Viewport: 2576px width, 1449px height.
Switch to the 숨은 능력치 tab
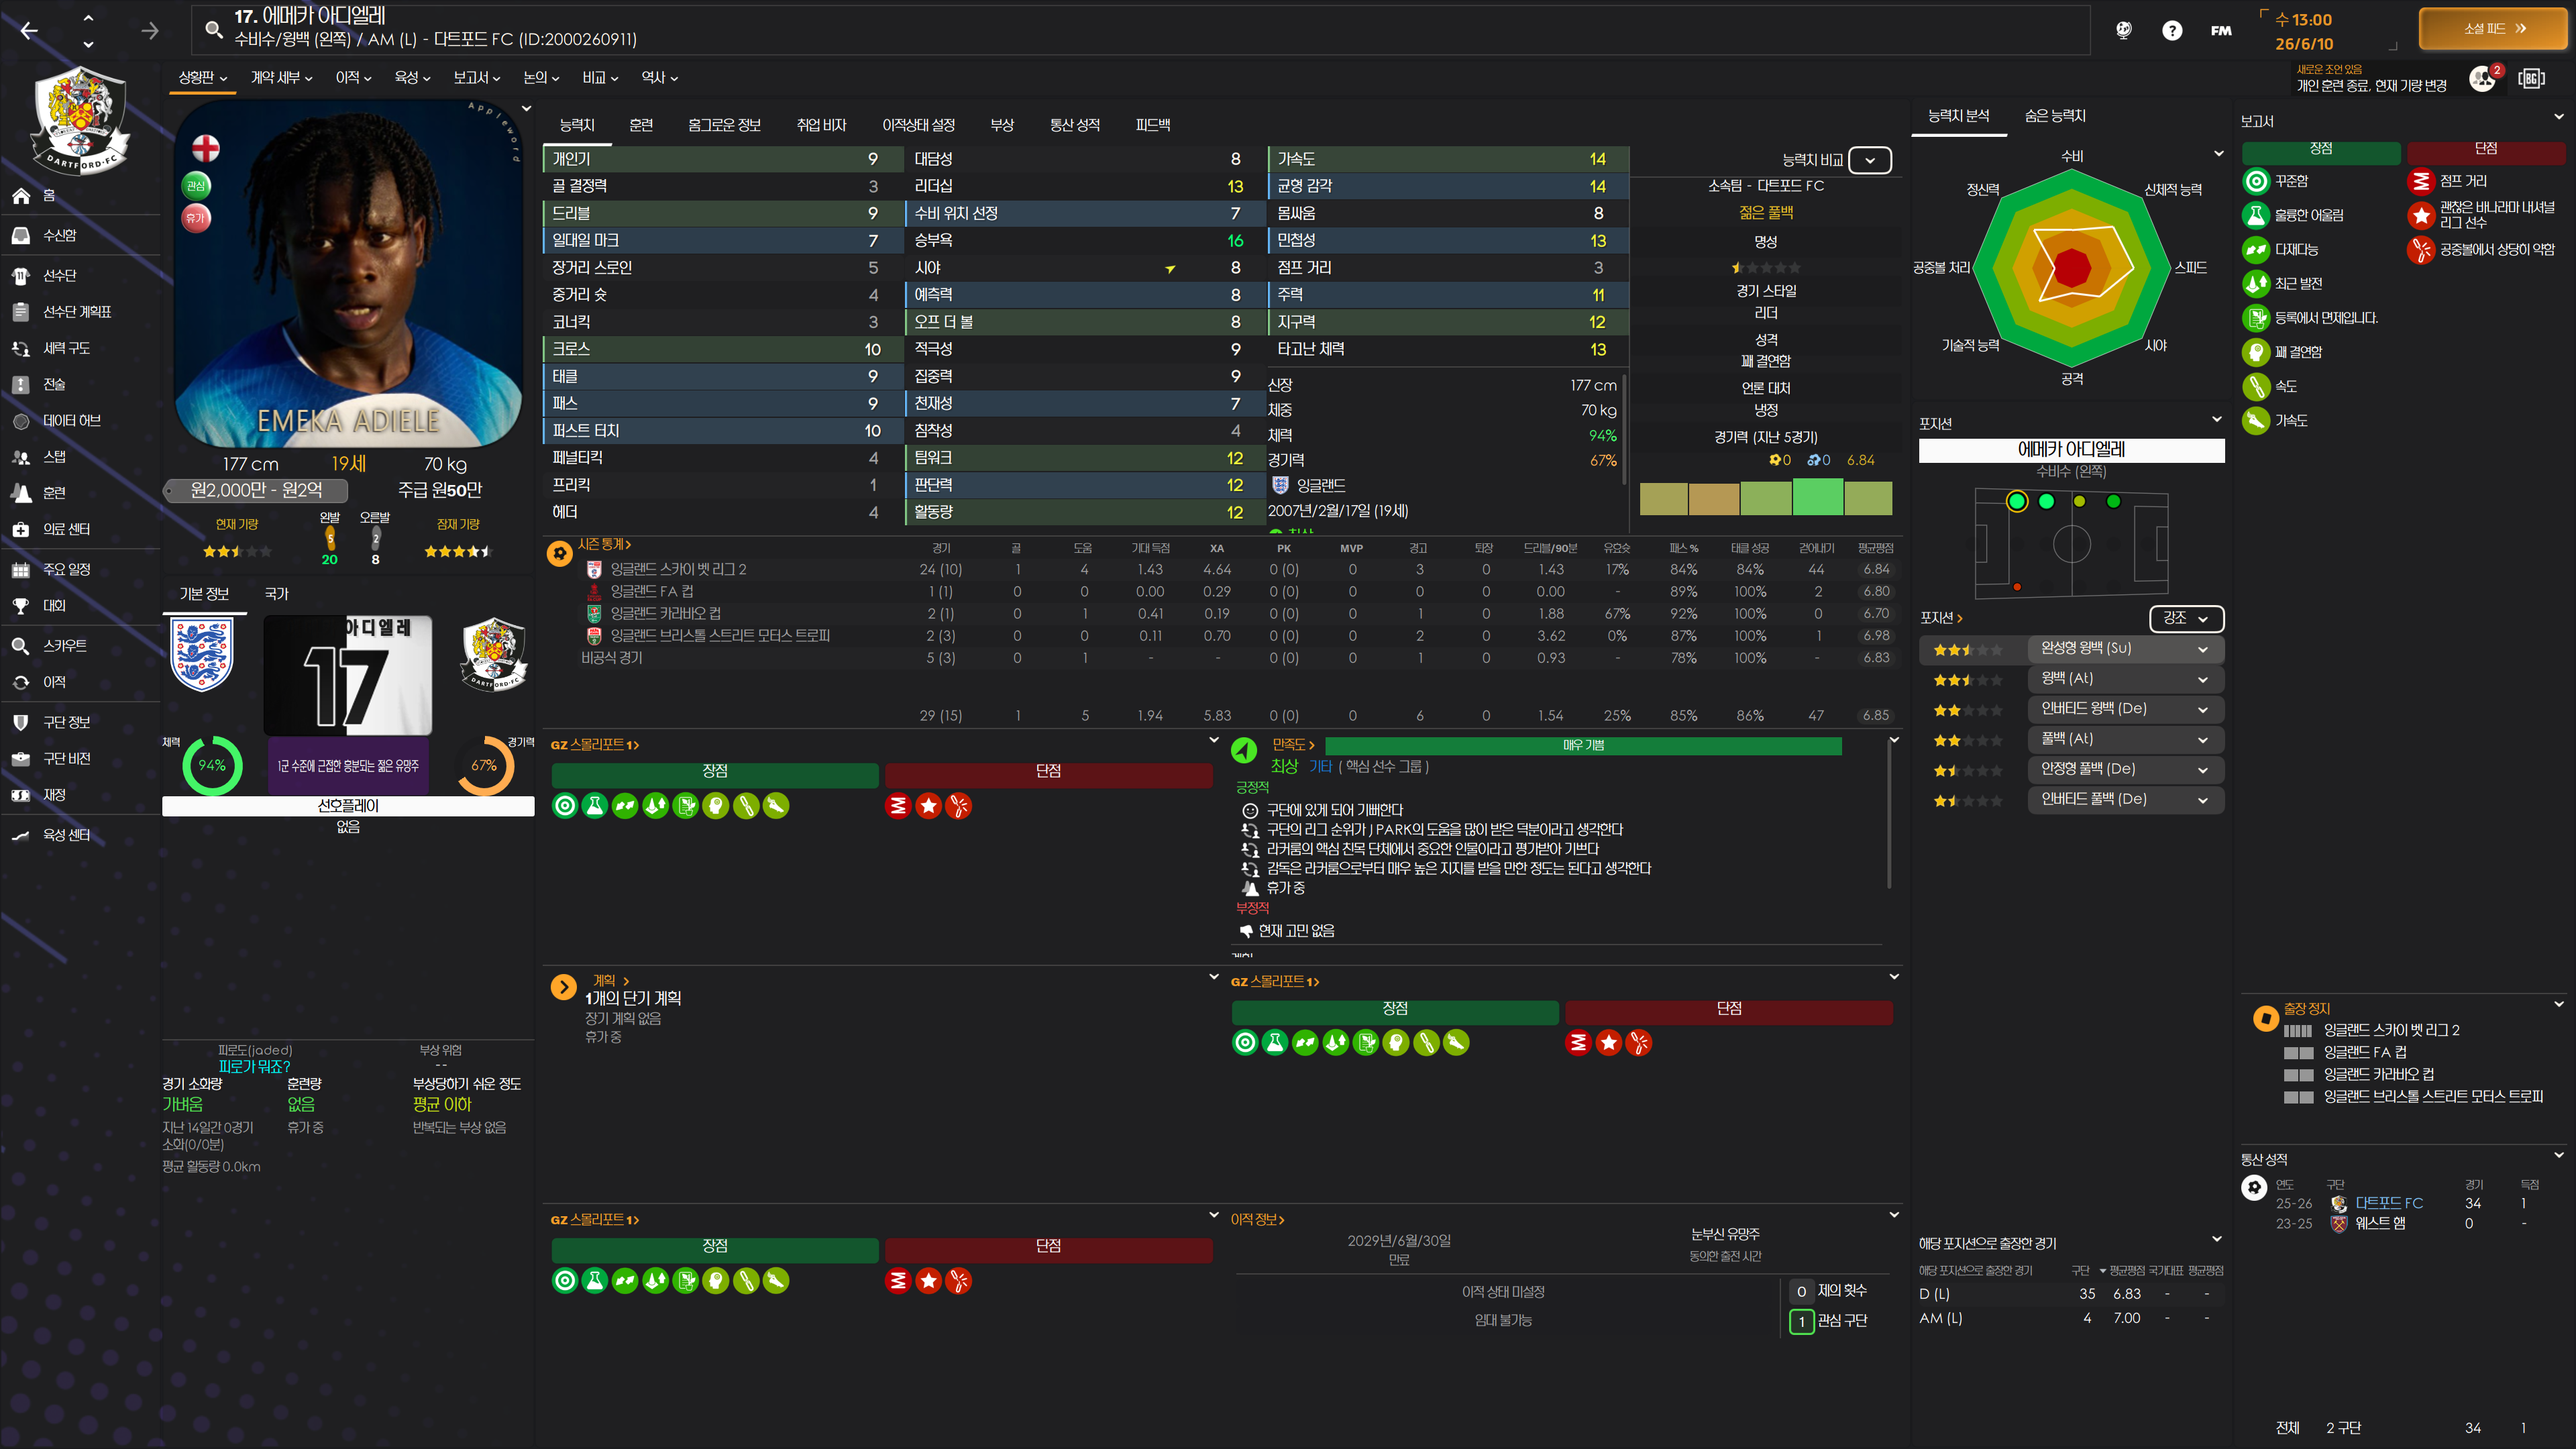2054,116
